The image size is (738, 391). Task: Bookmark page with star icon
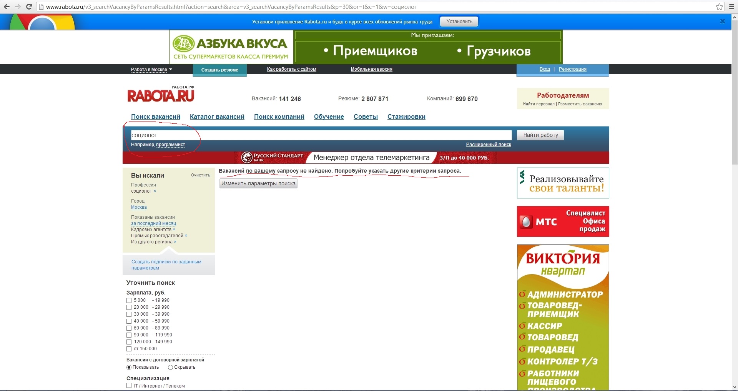click(719, 7)
